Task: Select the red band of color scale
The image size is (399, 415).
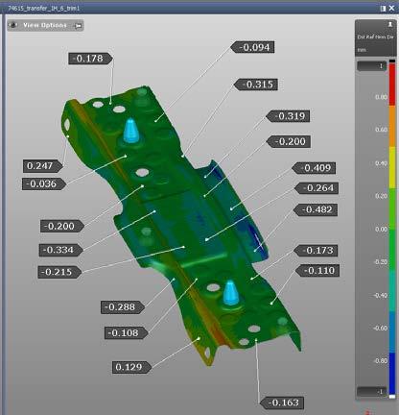Action: [x=392, y=85]
